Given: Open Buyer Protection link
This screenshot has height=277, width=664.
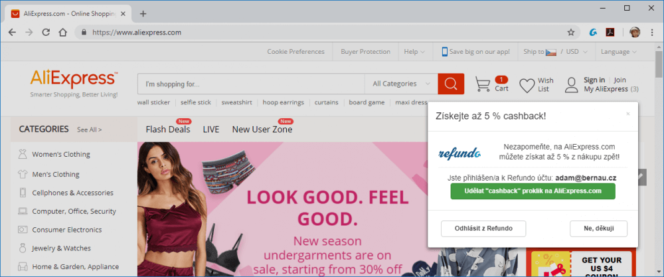Looking at the screenshot, I should [x=365, y=52].
